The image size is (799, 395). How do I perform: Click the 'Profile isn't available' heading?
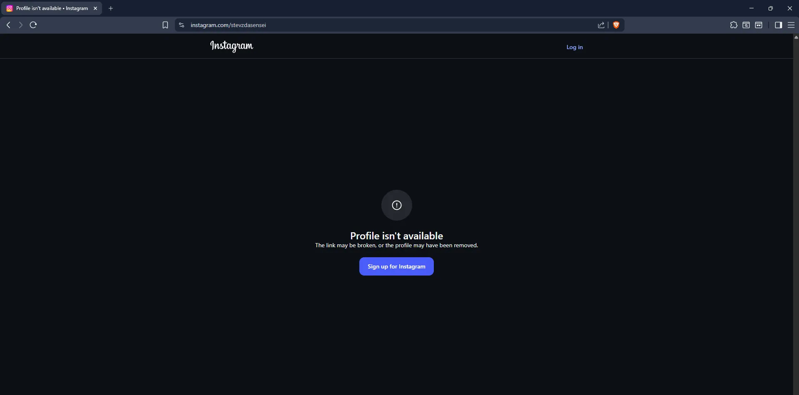coord(397,236)
